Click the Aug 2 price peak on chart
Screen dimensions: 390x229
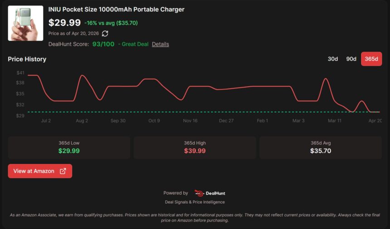coord(82,76)
